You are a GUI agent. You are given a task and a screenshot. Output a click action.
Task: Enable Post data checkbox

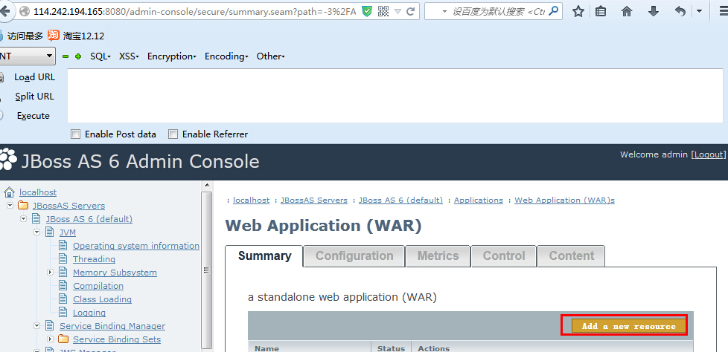(75, 134)
